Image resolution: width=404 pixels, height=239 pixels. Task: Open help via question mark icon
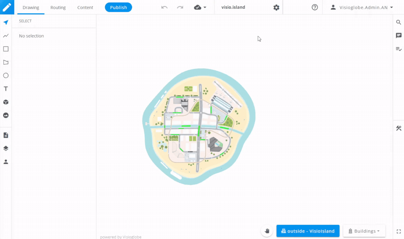point(315,7)
